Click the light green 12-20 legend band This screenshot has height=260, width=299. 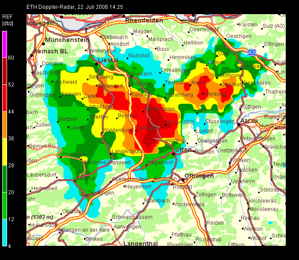[x=4, y=206]
